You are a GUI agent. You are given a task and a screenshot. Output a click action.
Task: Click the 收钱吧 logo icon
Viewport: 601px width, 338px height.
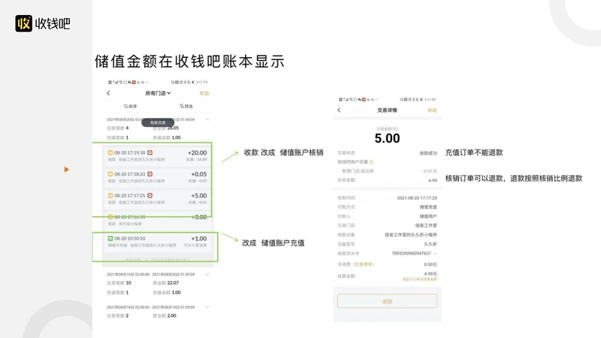tap(24, 23)
